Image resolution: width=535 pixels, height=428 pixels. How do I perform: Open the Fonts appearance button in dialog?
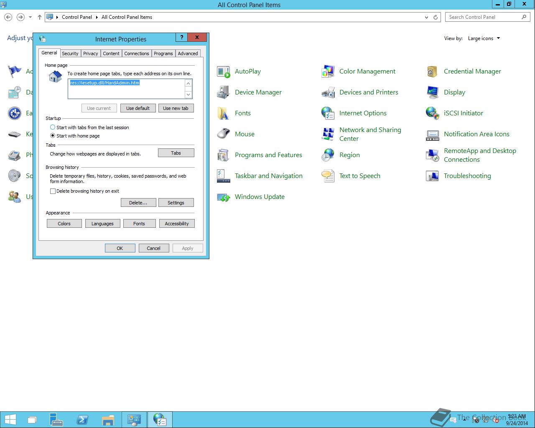pos(139,224)
